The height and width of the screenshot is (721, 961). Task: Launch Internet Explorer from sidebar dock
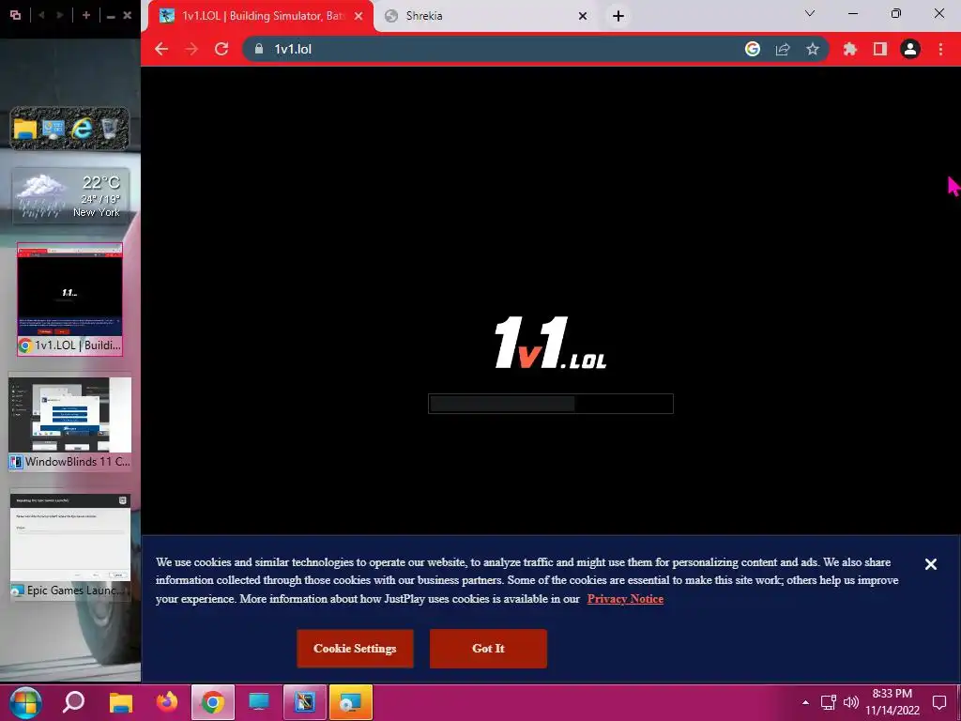tap(82, 129)
